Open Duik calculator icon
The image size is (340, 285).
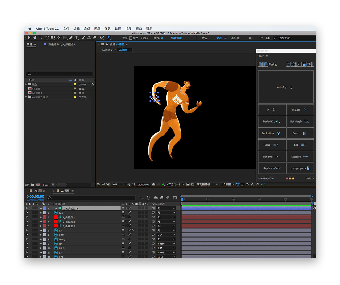266,64
